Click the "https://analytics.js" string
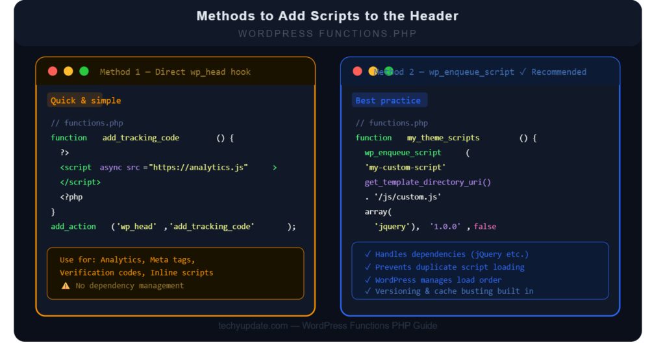Viewport: 665px width, 351px height. [x=198, y=168]
